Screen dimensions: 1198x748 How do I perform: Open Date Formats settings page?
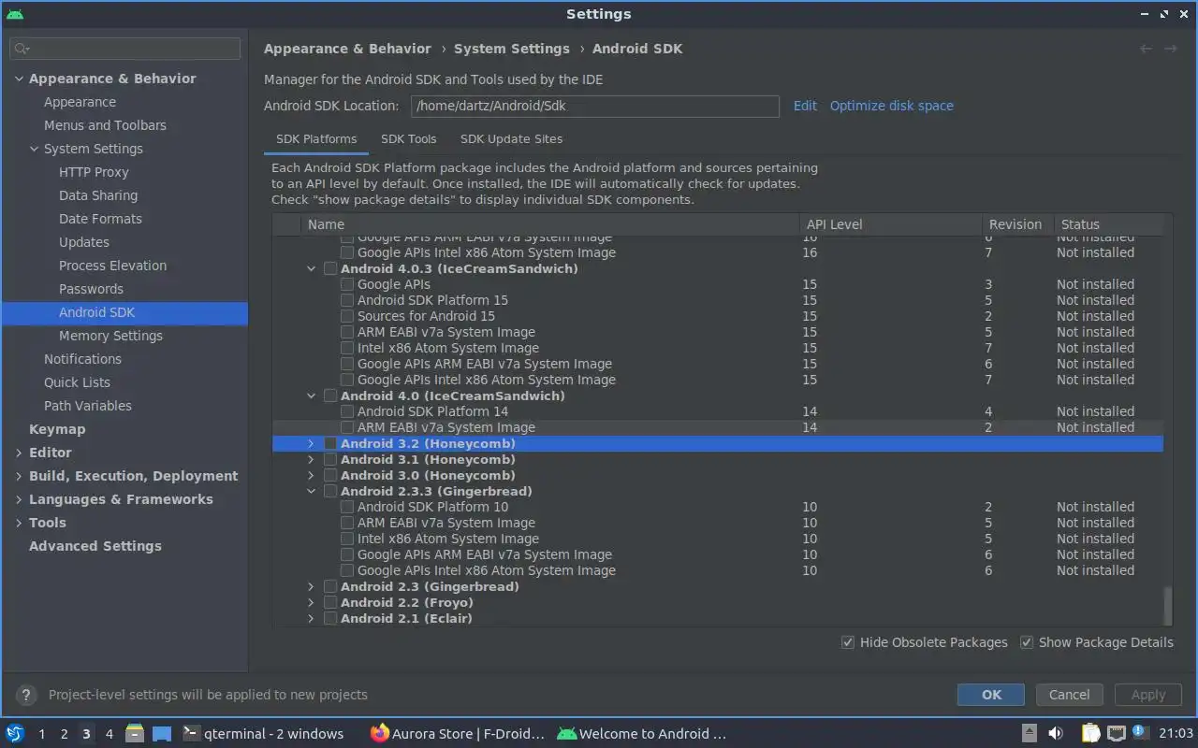100,219
